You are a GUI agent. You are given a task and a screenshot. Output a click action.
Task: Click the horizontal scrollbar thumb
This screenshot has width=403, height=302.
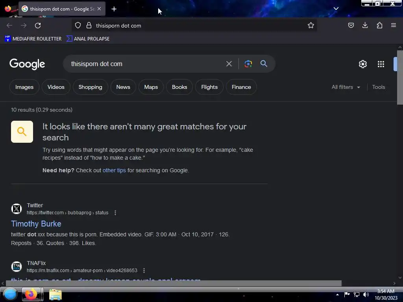point(174,283)
